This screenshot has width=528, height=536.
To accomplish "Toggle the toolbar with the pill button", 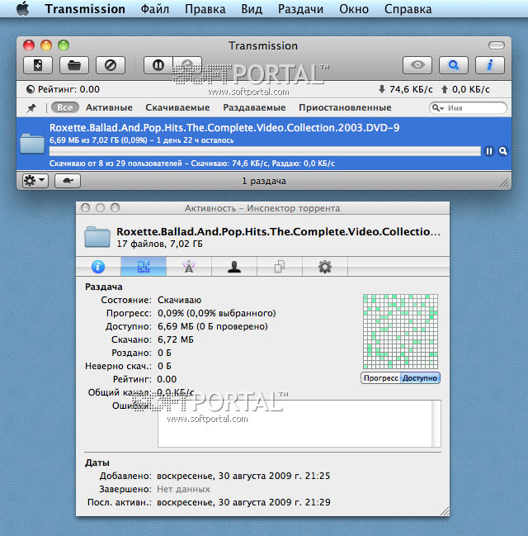I will pos(497,45).
